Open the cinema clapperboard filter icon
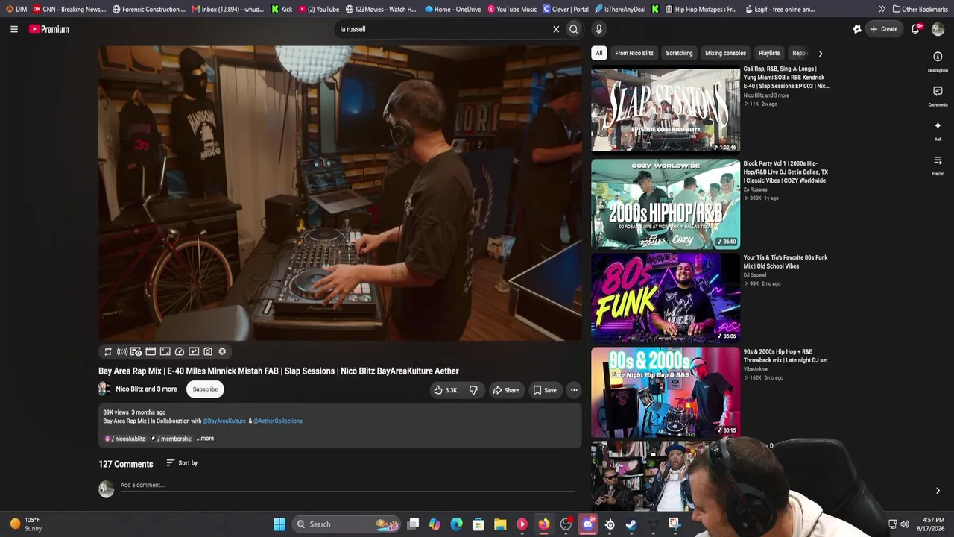954x537 pixels. tap(151, 351)
